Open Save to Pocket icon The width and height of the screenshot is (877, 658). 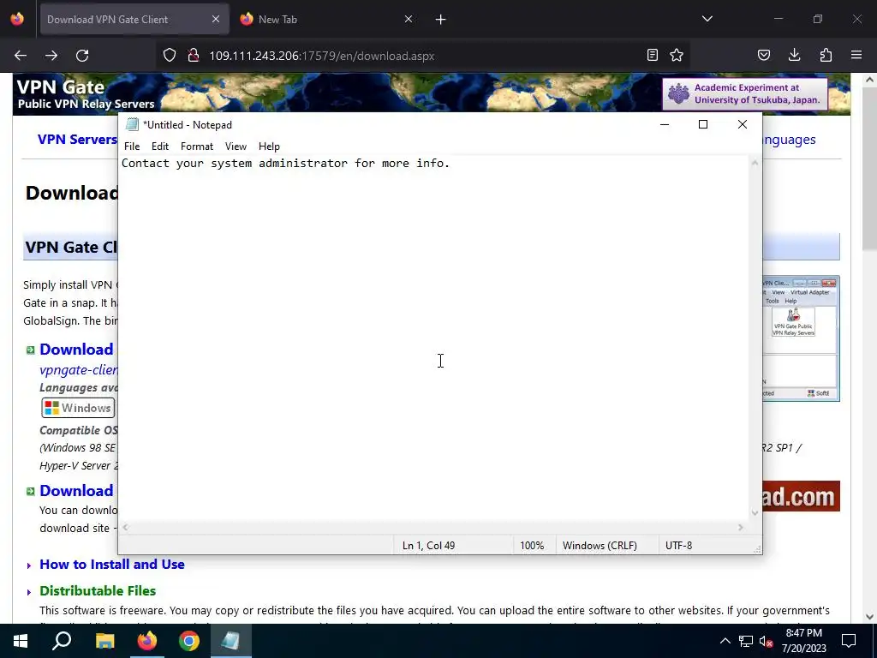(764, 55)
